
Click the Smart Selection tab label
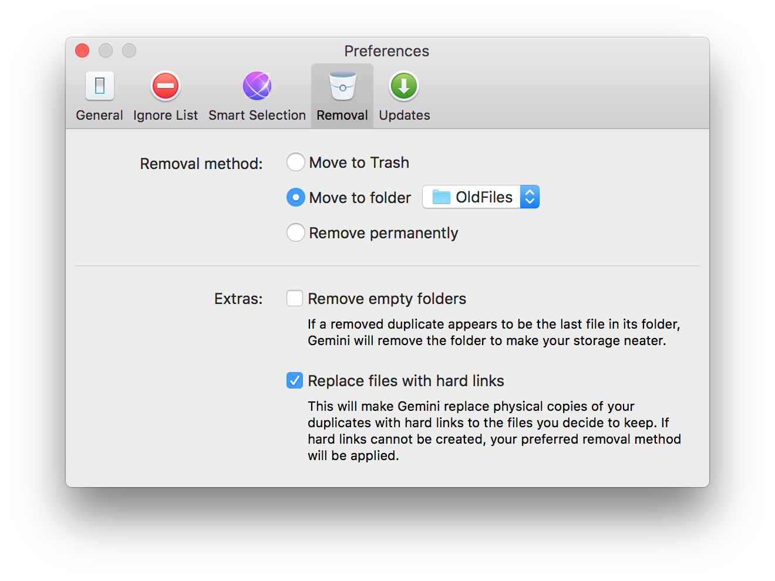[257, 115]
